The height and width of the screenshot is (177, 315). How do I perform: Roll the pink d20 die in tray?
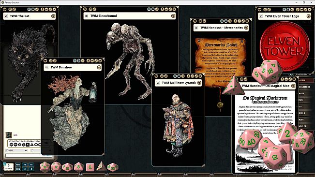45,167
